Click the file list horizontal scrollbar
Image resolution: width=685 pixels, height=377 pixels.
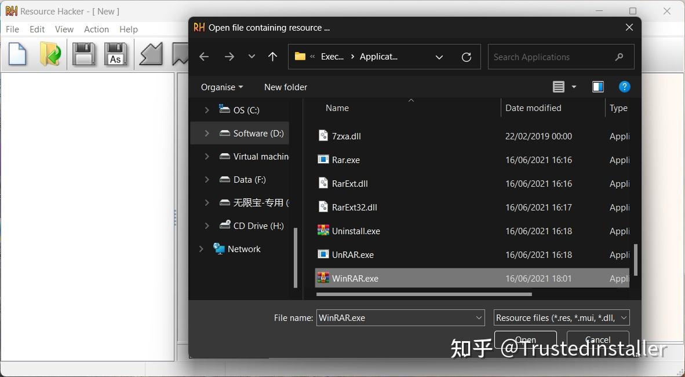point(424,294)
